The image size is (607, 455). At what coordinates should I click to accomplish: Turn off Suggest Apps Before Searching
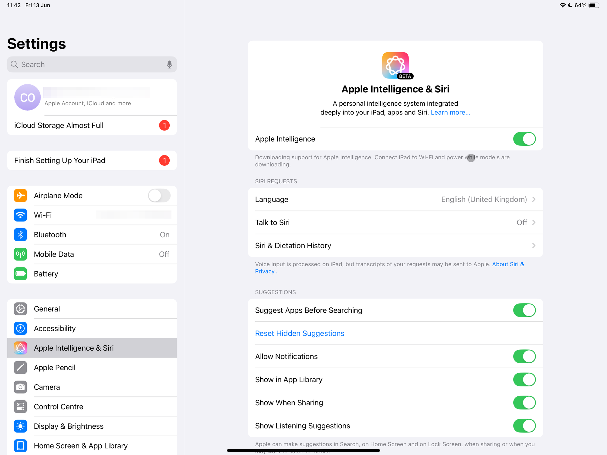pos(524,310)
